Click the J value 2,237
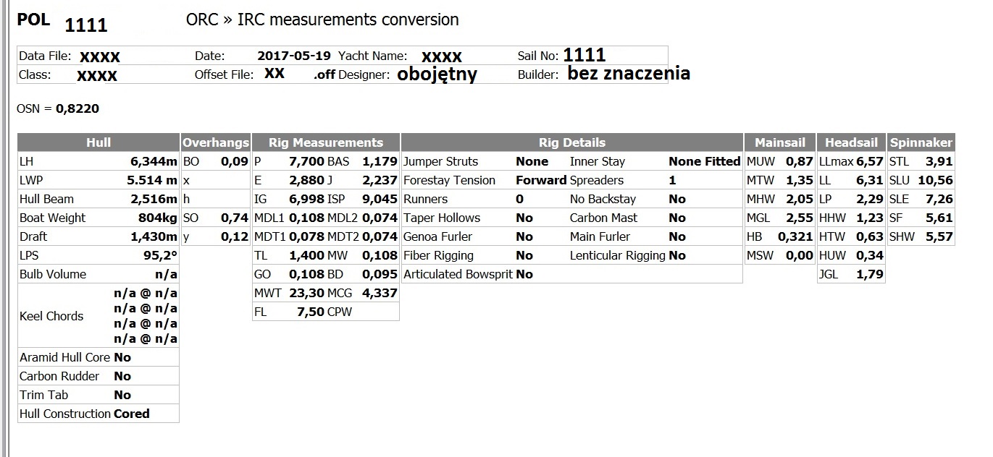This screenshot has height=457, width=993. click(x=380, y=180)
